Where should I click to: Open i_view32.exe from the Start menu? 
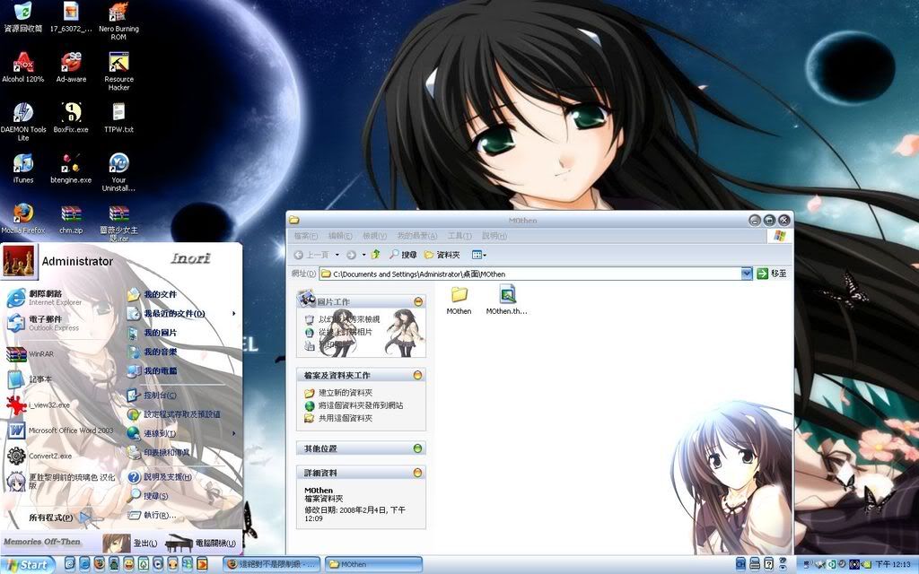(x=39, y=404)
